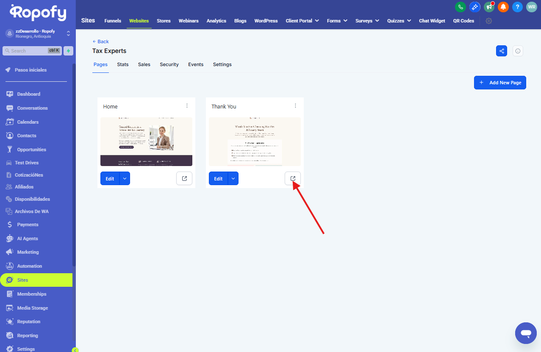Click the help question mark icon

coord(517,7)
